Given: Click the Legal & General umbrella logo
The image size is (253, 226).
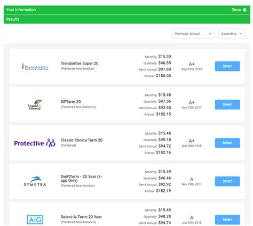Looking at the screenshot, I should (35, 104).
